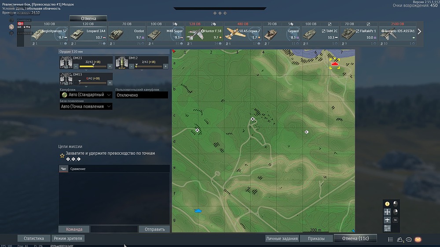Viewport: 440px width, 247px height.
Task: Increase DM23 ammo count with plus
Action: (x=110, y=66)
